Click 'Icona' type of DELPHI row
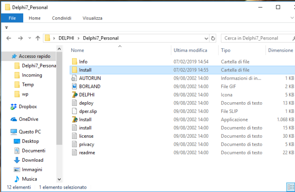The width and height of the screenshot is (295, 192). [x=227, y=95]
